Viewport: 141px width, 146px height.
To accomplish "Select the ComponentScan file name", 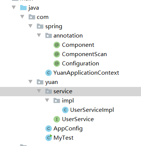I will [x=84, y=54].
